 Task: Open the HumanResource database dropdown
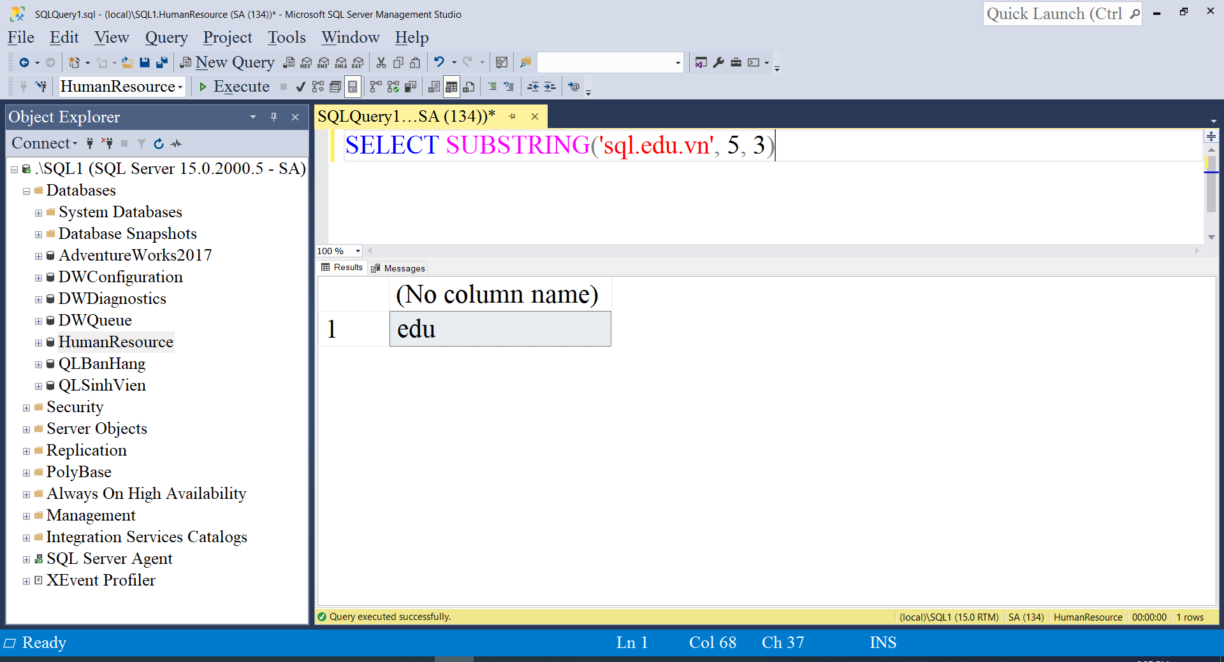[180, 87]
